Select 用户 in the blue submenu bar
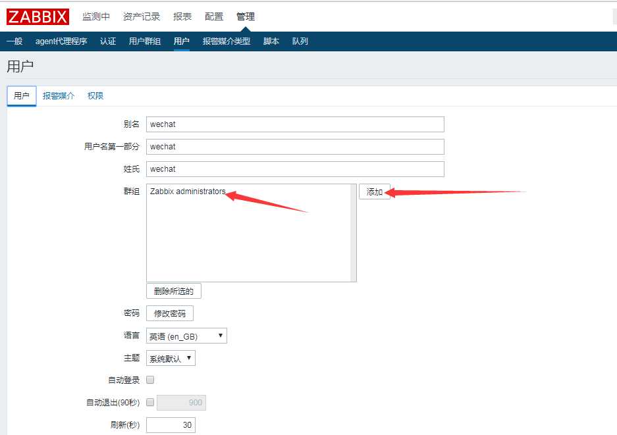The height and width of the screenshot is (435, 617). point(181,41)
